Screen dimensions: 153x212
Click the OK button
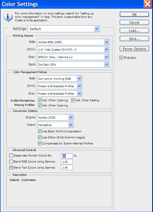[x=134, y=14]
